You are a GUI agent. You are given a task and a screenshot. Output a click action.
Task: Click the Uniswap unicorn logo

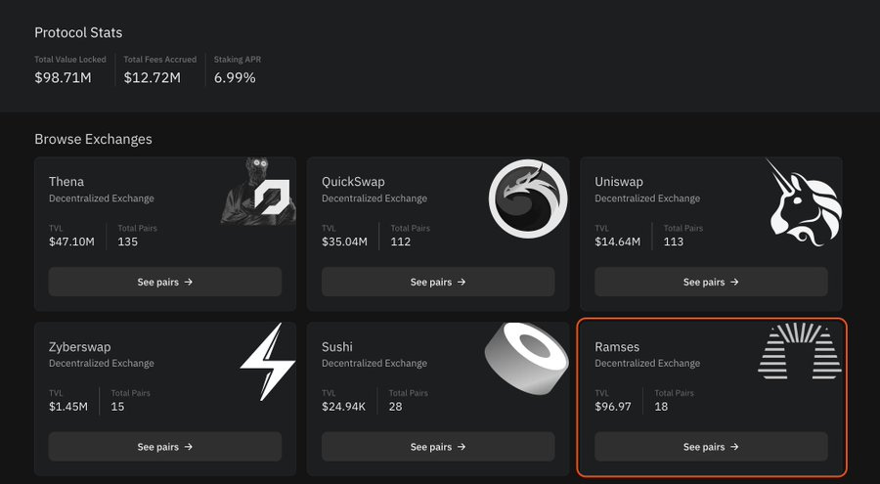click(x=805, y=202)
